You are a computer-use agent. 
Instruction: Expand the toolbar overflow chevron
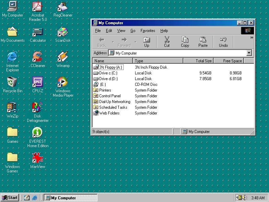(x=252, y=38)
